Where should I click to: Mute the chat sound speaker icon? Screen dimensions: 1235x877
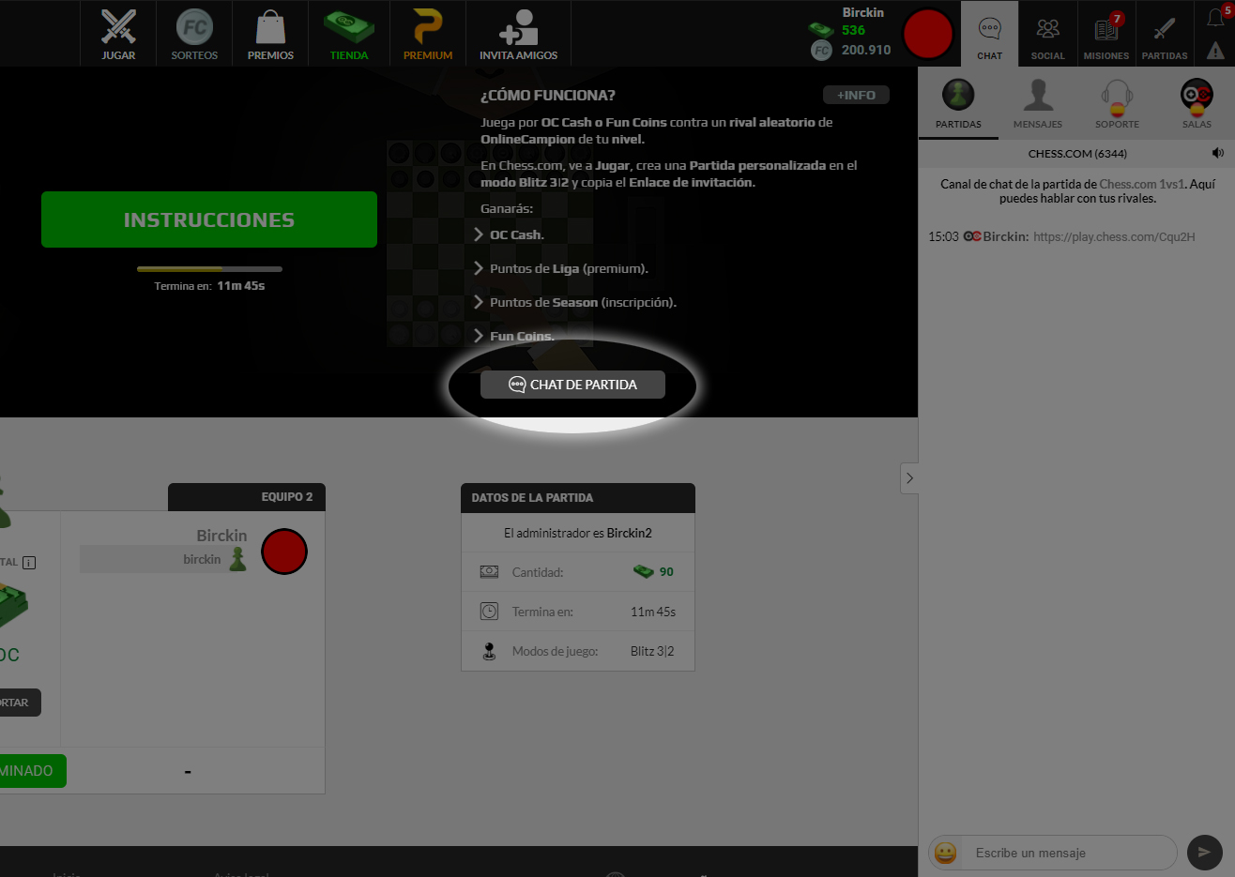[1218, 153]
